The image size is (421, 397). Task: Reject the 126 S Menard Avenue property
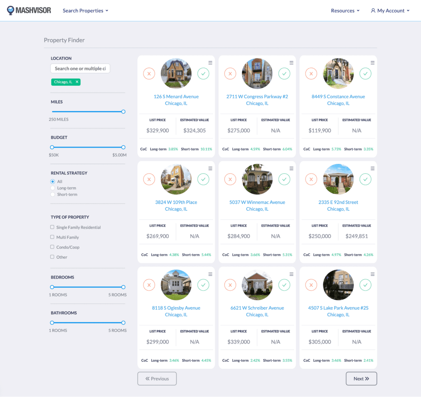149,73
